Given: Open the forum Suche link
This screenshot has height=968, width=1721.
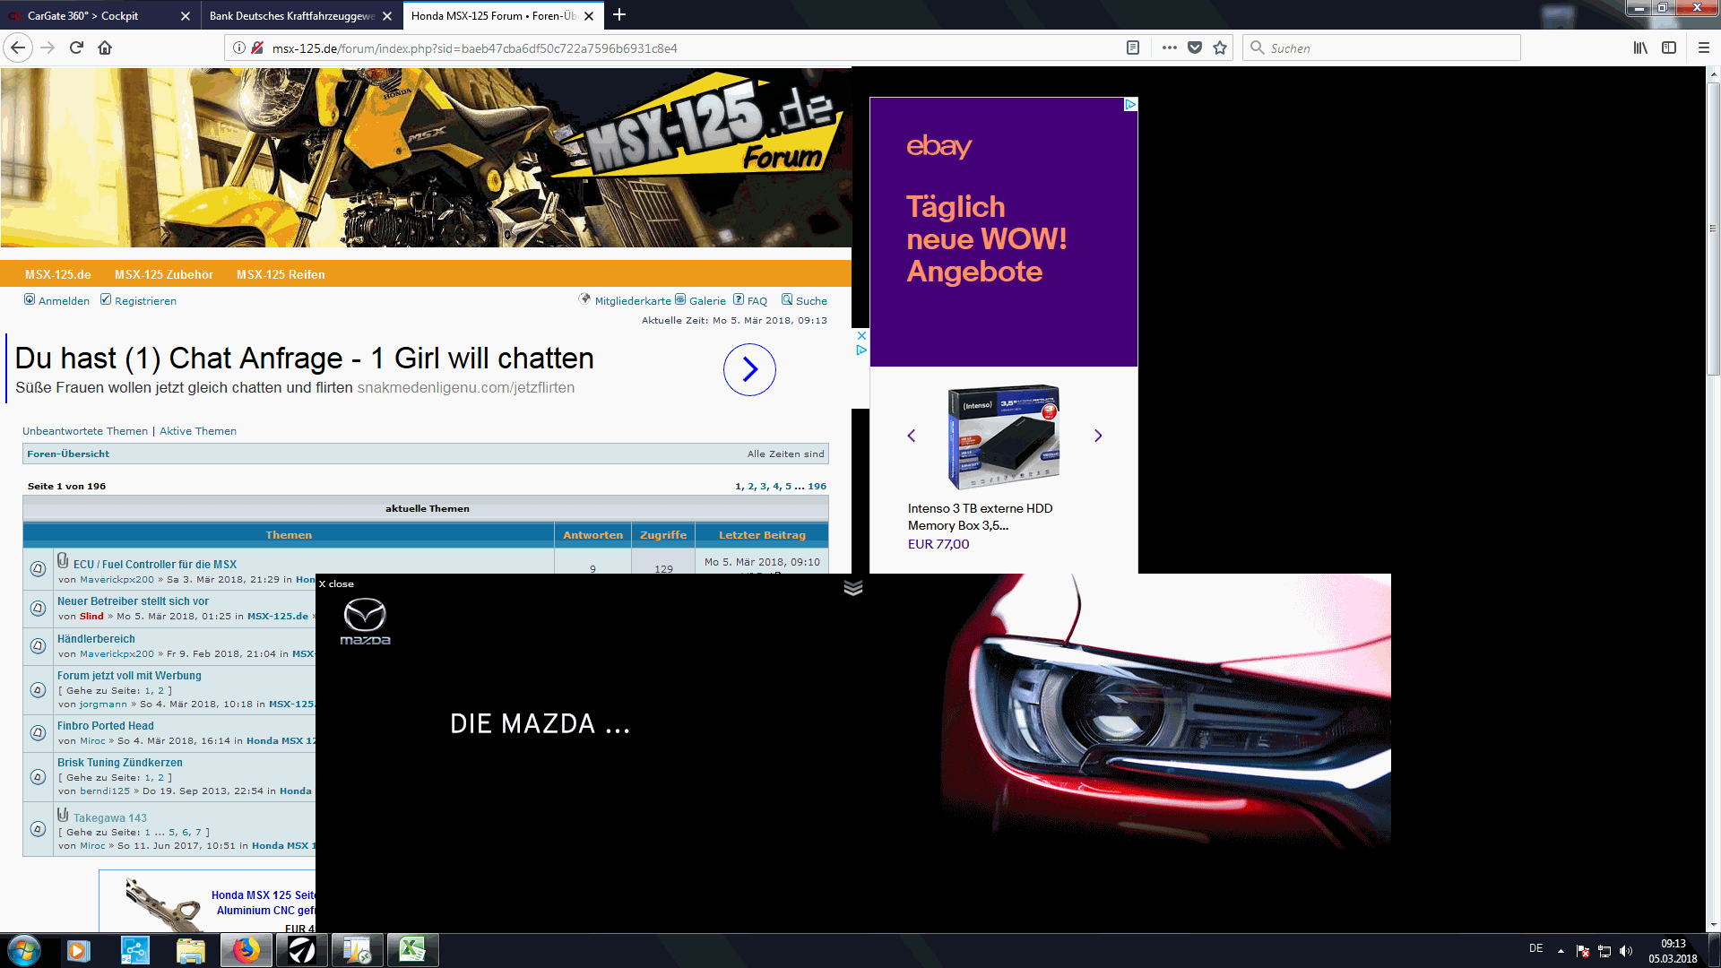Looking at the screenshot, I should point(811,301).
